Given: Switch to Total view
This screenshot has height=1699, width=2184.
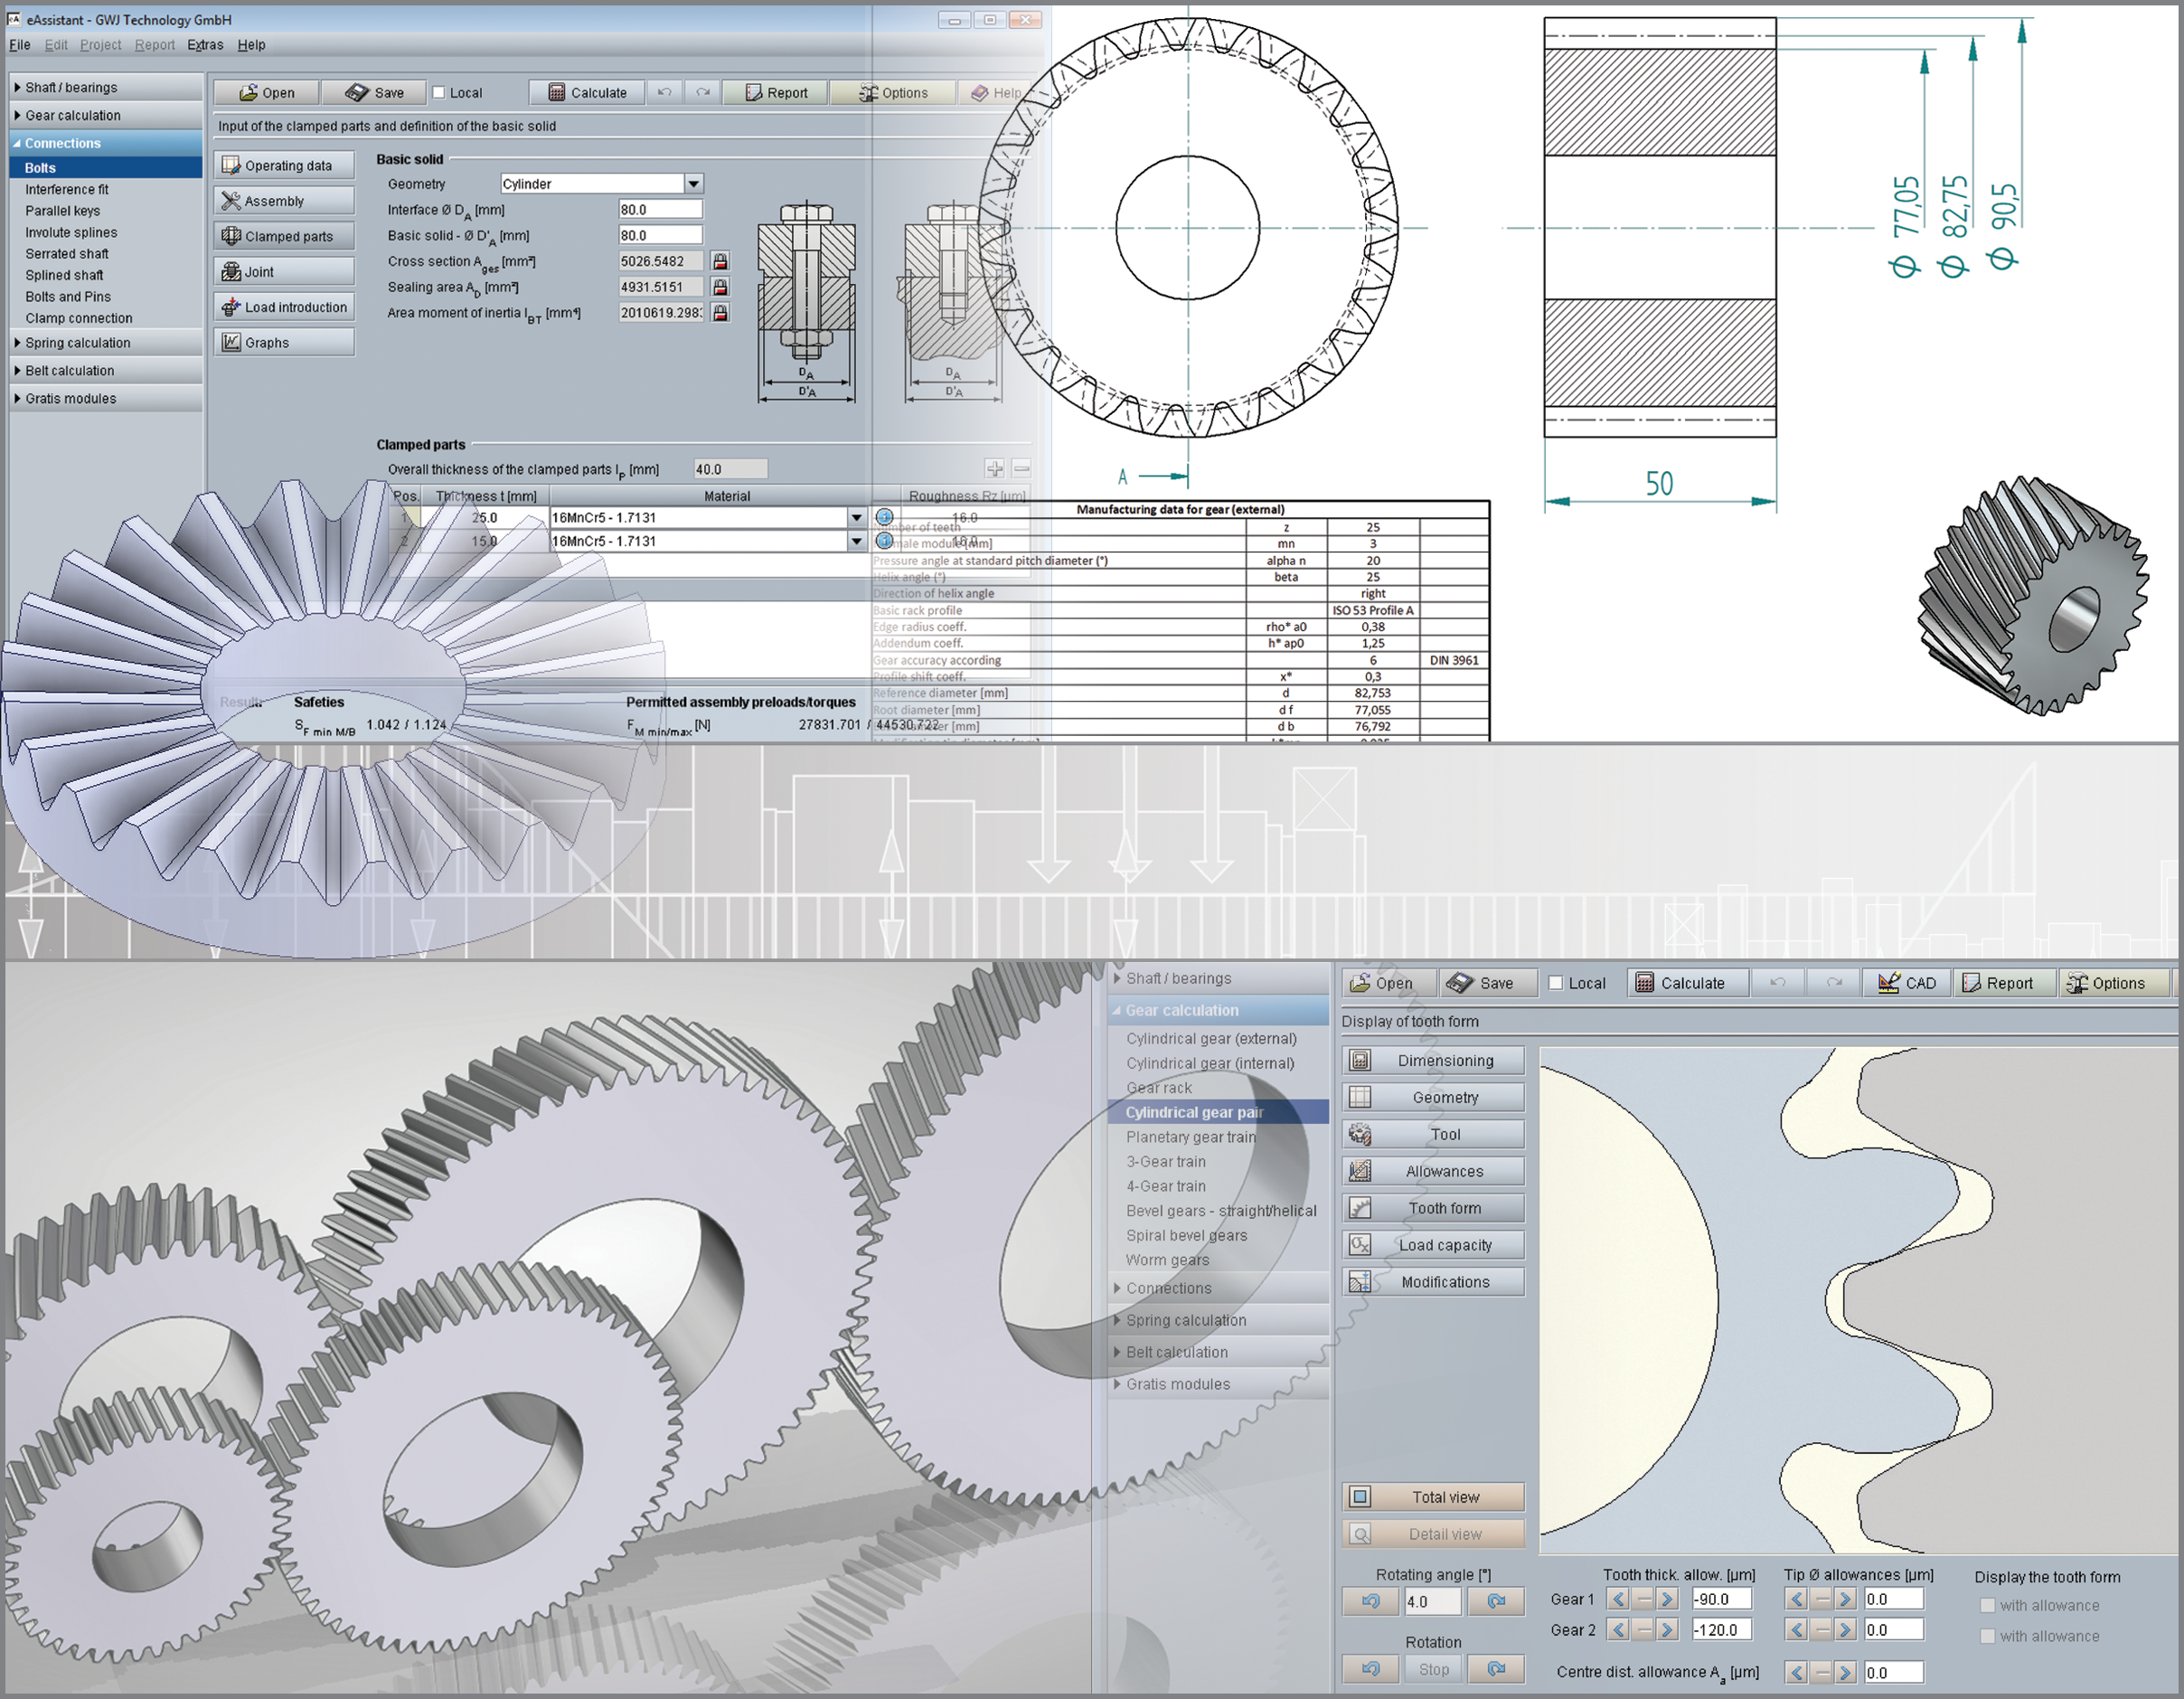Looking at the screenshot, I should (x=1433, y=1496).
